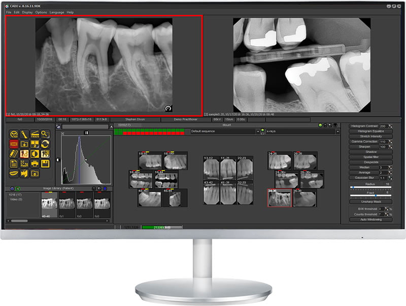This screenshot has width=406, height=306.
Task: Toggle the green indicator between sequence dropdowns
Action: tap(262, 130)
